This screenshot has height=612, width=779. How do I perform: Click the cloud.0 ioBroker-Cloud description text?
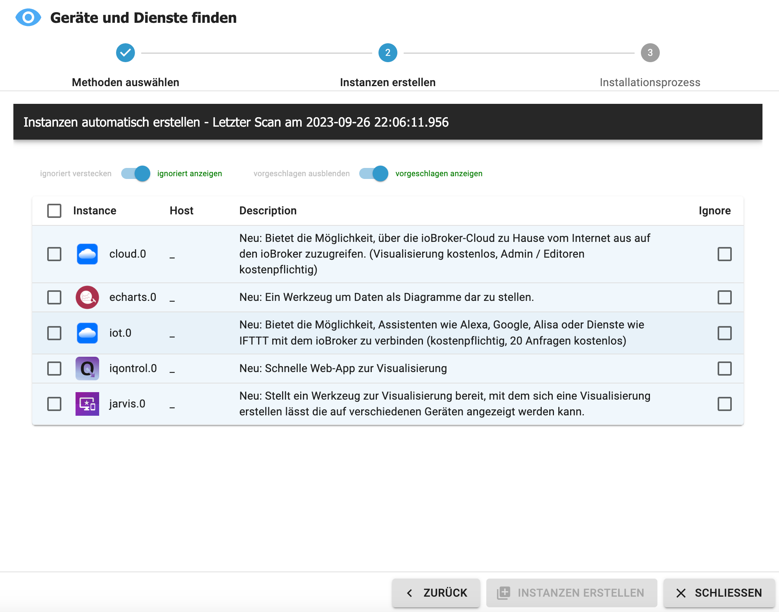click(x=445, y=254)
